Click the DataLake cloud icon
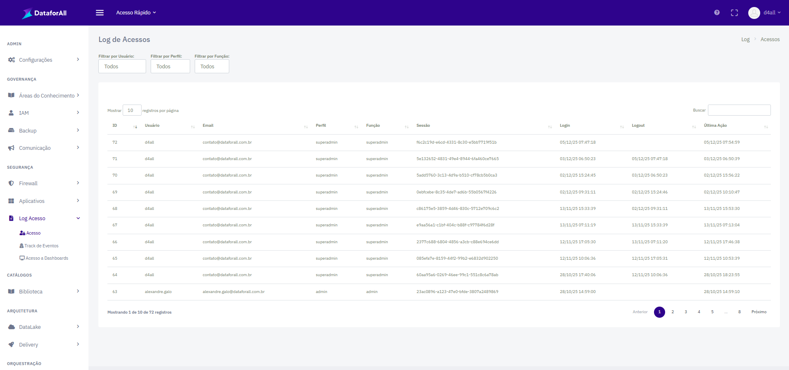 pyautogui.click(x=11, y=327)
